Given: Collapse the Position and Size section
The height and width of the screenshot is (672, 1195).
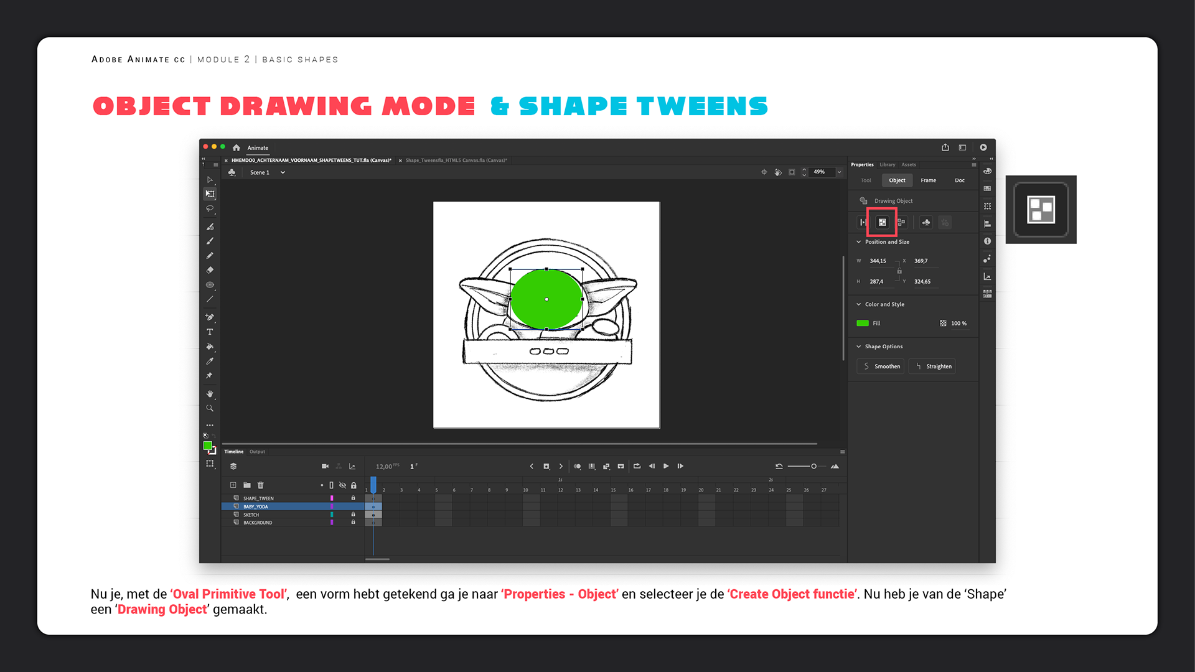Looking at the screenshot, I should 859,242.
